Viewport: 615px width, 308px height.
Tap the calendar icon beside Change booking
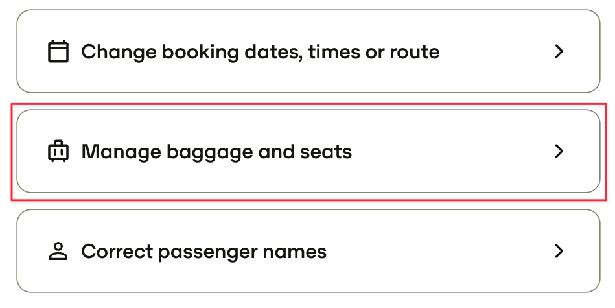click(58, 51)
